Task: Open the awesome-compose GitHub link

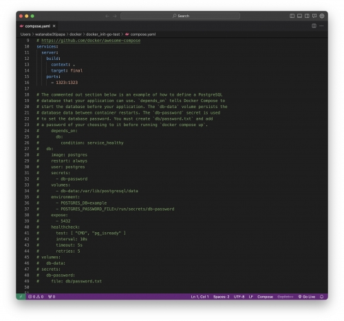Action: click(x=91, y=41)
